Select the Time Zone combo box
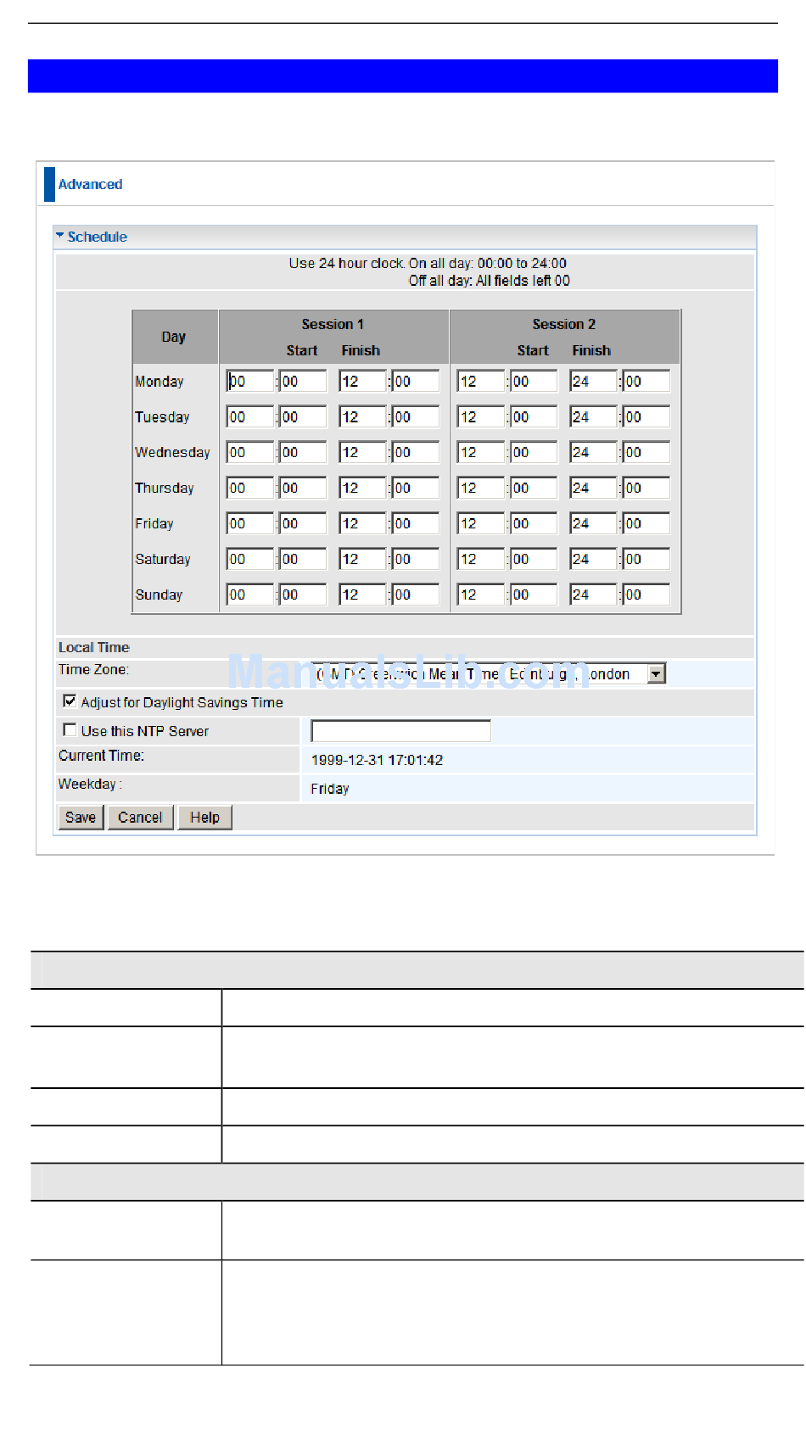Viewport: 806px width, 1435px height. [x=479, y=674]
